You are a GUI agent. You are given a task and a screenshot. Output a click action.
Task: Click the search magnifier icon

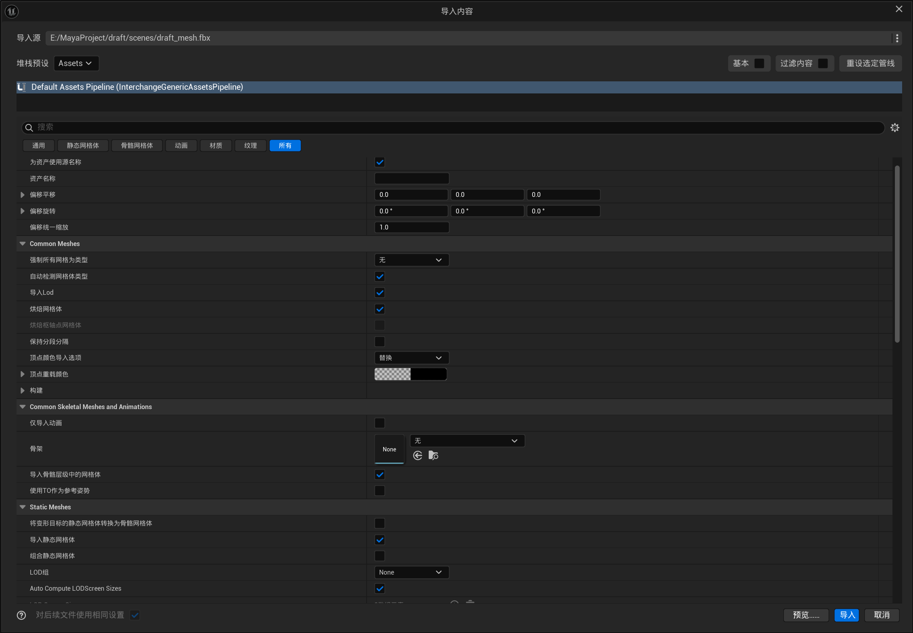tap(29, 128)
